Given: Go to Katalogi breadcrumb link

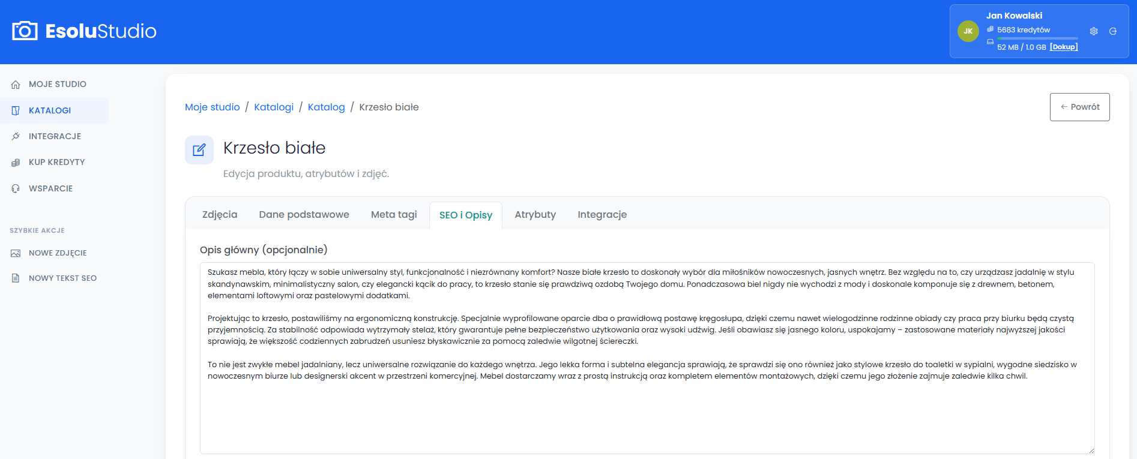Looking at the screenshot, I should click(x=274, y=107).
